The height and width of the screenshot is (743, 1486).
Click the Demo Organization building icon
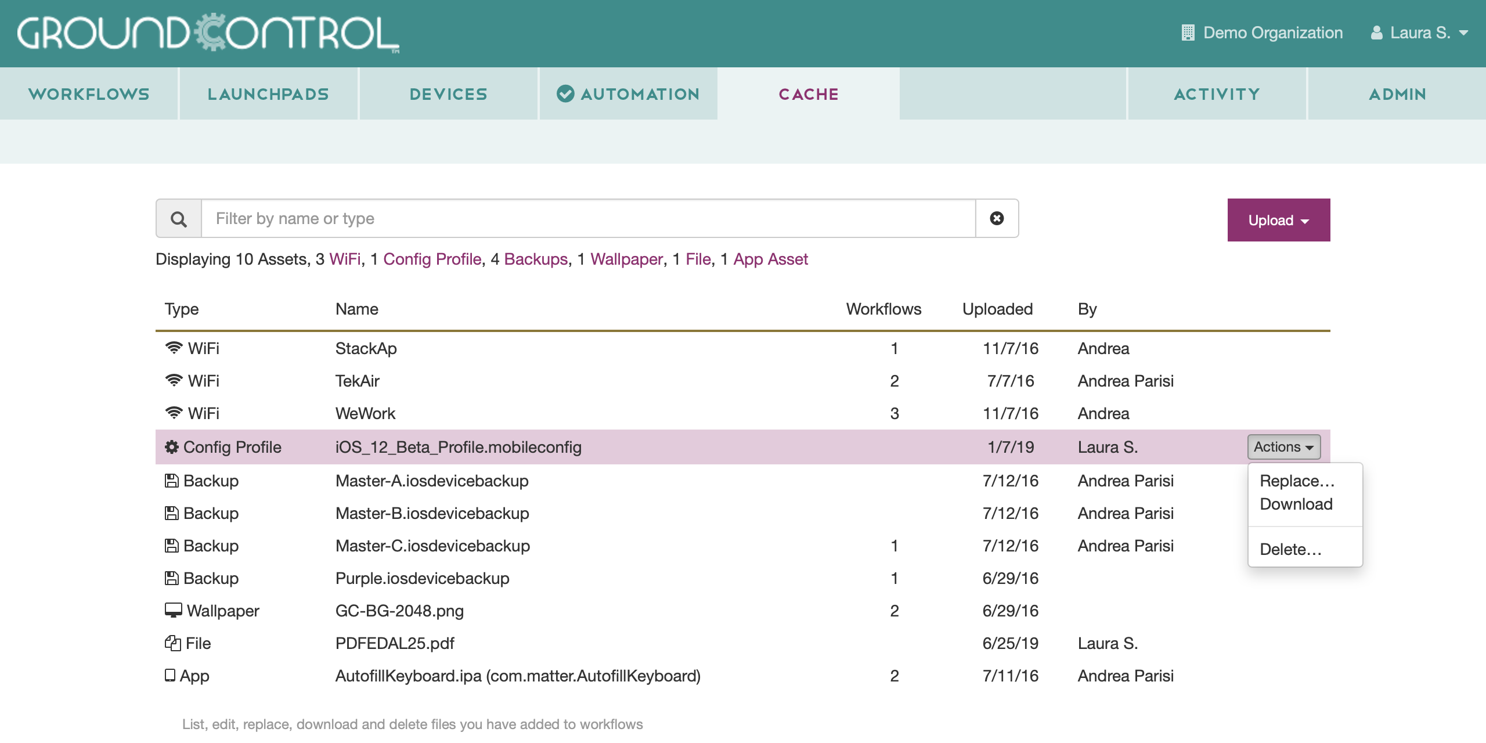pyautogui.click(x=1188, y=33)
